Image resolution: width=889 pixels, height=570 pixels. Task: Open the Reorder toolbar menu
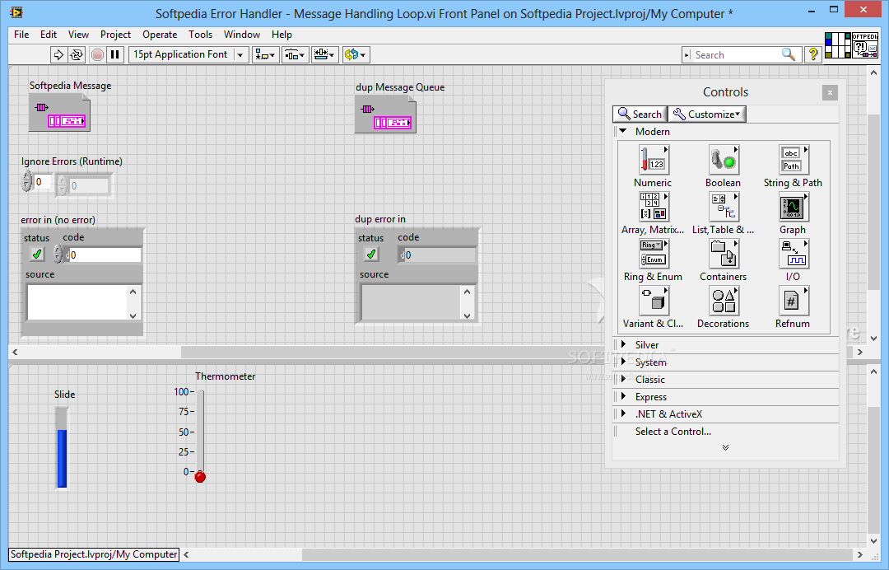pos(356,54)
